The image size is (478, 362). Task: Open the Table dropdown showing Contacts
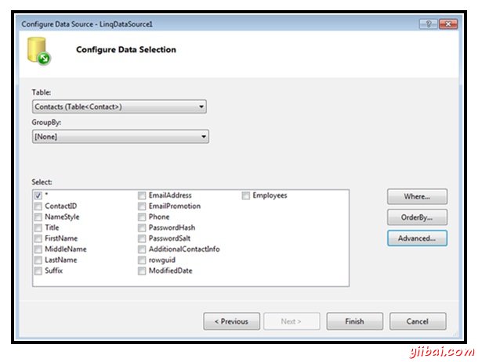pos(119,107)
